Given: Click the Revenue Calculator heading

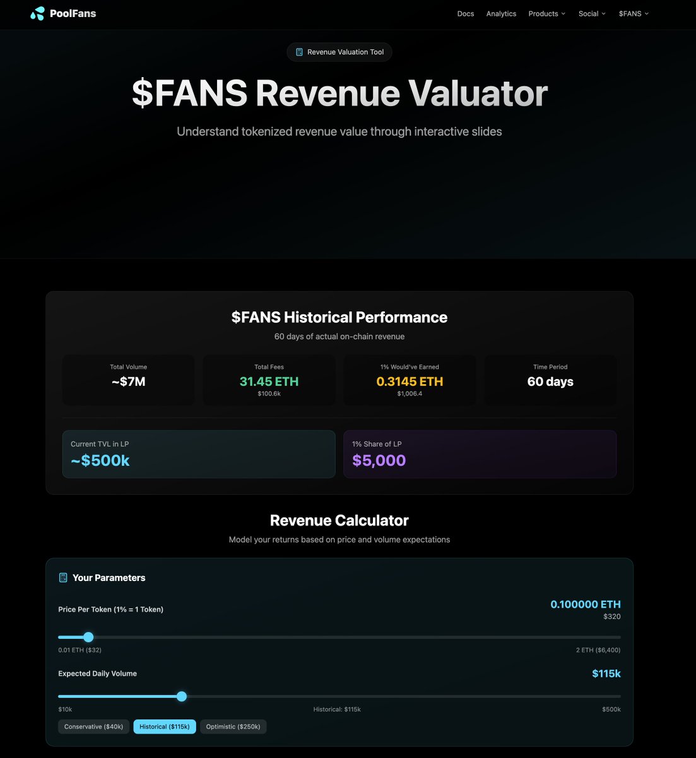Looking at the screenshot, I should click(x=339, y=520).
